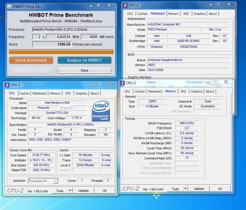Open CPU tab in Mainboard CPU-Z window
The height and width of the screenshot is (210, 246).
(x=130, y=14)
